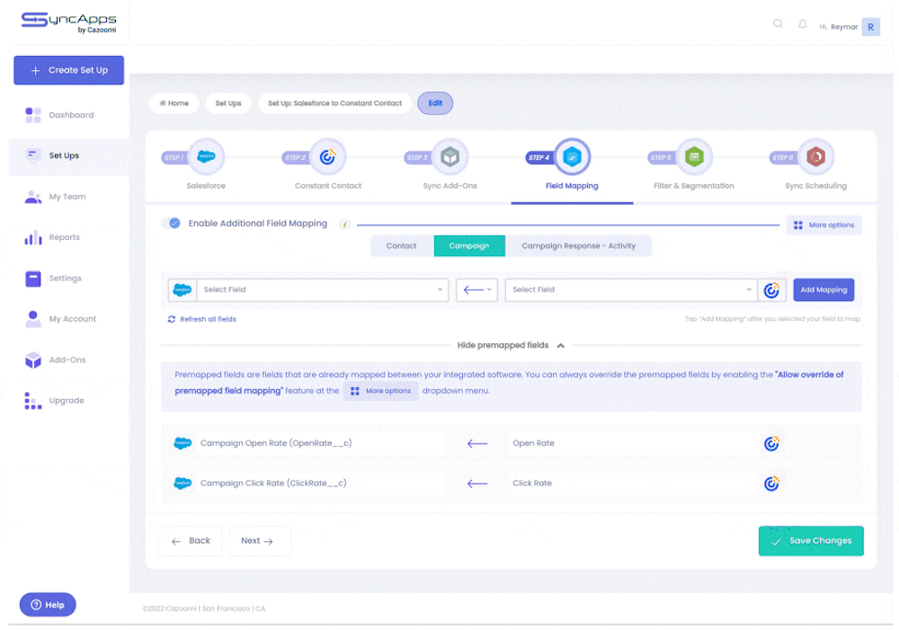Open the My Account person icon
This screenshot has width=899, height=630.
(x=33, y=319)
